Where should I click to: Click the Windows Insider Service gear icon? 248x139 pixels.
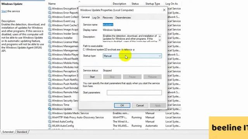(x=50, y=34)
